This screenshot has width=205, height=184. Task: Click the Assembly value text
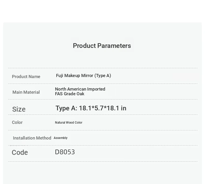[x=60, y=138]
